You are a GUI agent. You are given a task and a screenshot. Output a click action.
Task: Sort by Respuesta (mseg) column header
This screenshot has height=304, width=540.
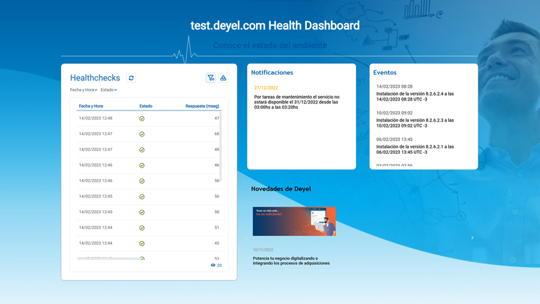pyautogui.click(x=202, y=106)
